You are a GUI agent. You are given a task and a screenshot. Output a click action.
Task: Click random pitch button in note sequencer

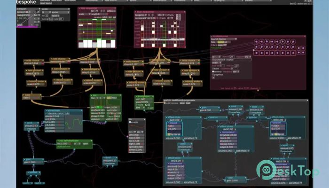105,17
